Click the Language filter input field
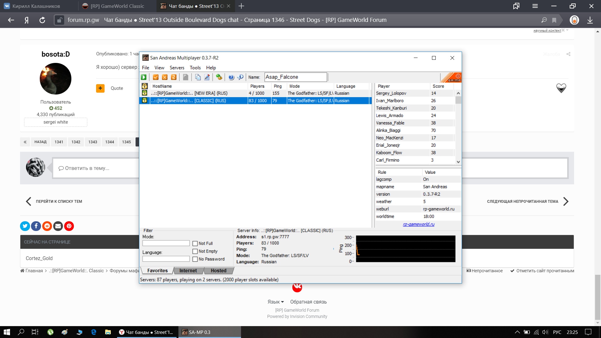Screen dimensions: 601x338 [166, 259]
